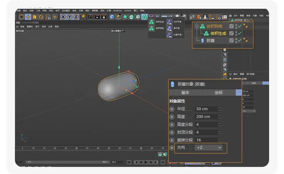Step to the next frame

coord(151,162)
